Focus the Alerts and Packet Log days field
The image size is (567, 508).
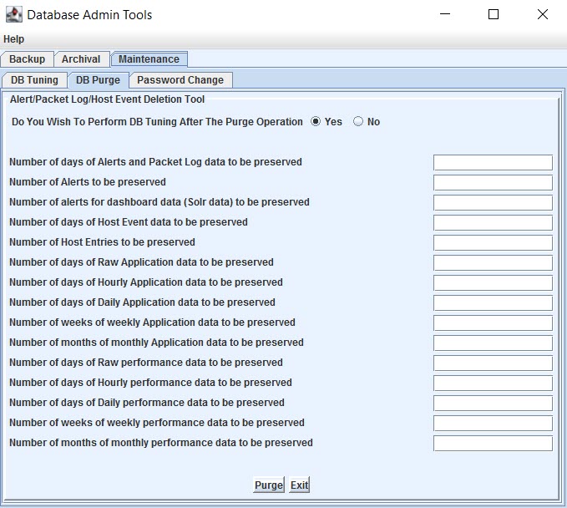493,162
